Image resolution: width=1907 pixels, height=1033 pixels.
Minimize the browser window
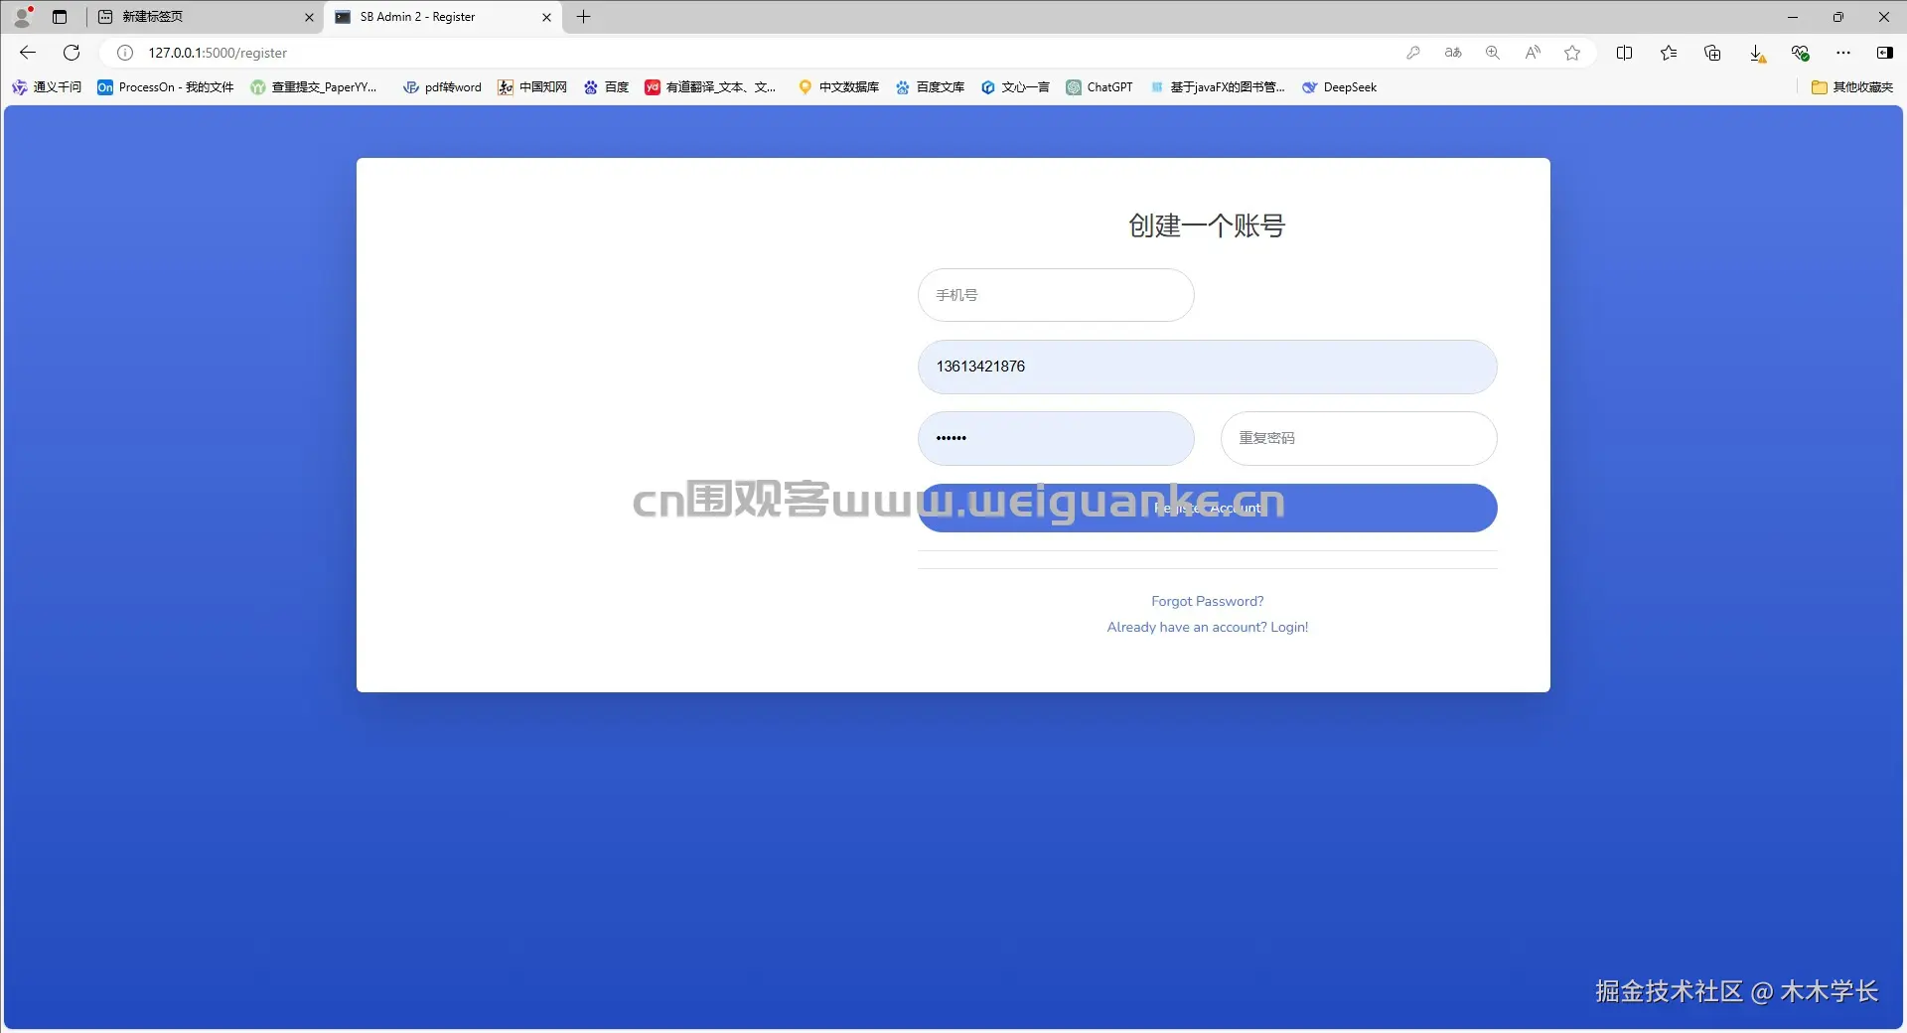[x=1793, y=17]
